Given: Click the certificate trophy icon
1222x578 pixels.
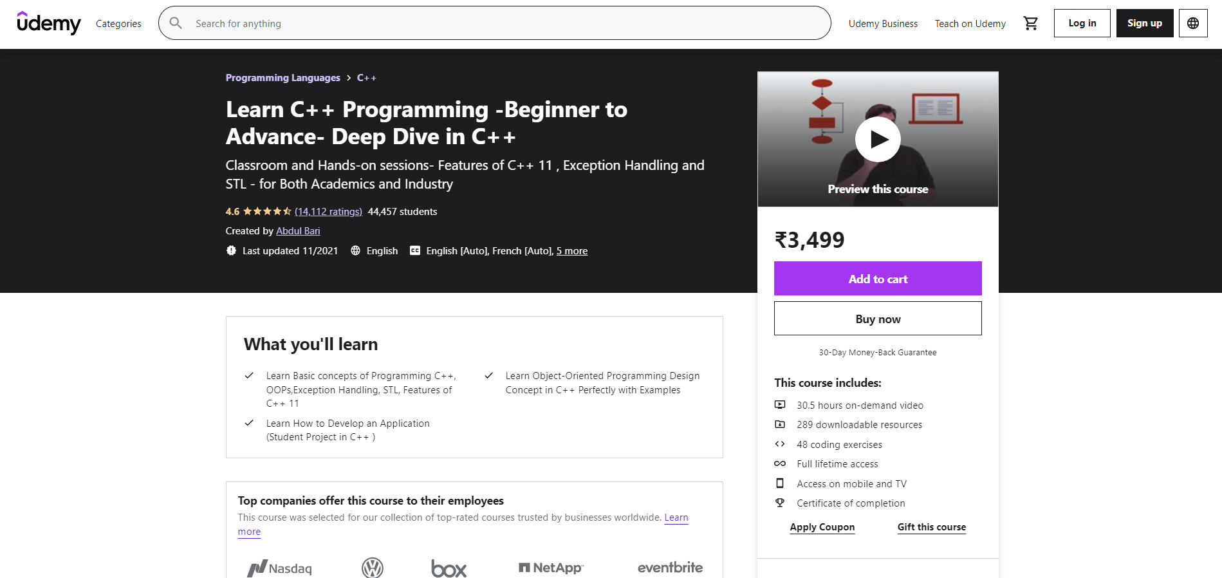Looking at the screenshot, I should click(x=780, y=503).
